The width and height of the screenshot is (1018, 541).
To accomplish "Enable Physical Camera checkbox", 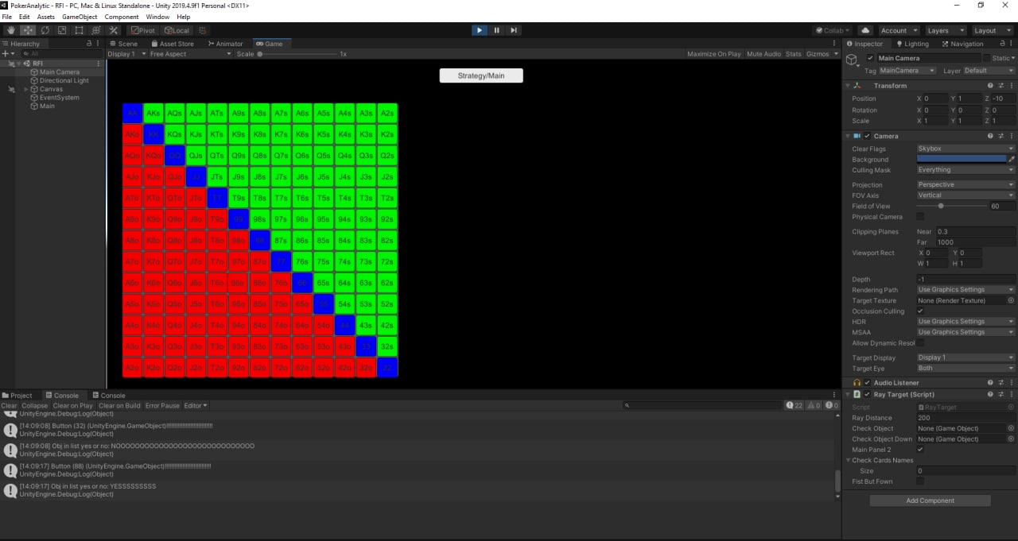I will (920, 216).
